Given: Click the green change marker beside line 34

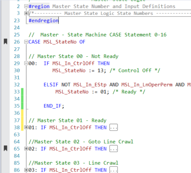Looking at the screenshot, I should tap(22, 99).
